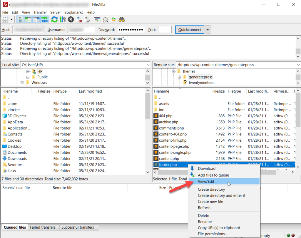Open the Quickconnect history dropdown arrow
The image size is (301, 238).
point(208,30)
